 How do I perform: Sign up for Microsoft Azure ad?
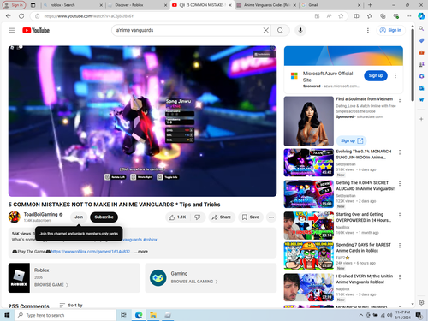coord(376,75)
